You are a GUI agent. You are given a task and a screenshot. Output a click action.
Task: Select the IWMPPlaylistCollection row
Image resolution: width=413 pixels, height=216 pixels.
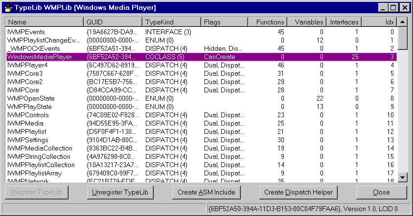[201, 165]
